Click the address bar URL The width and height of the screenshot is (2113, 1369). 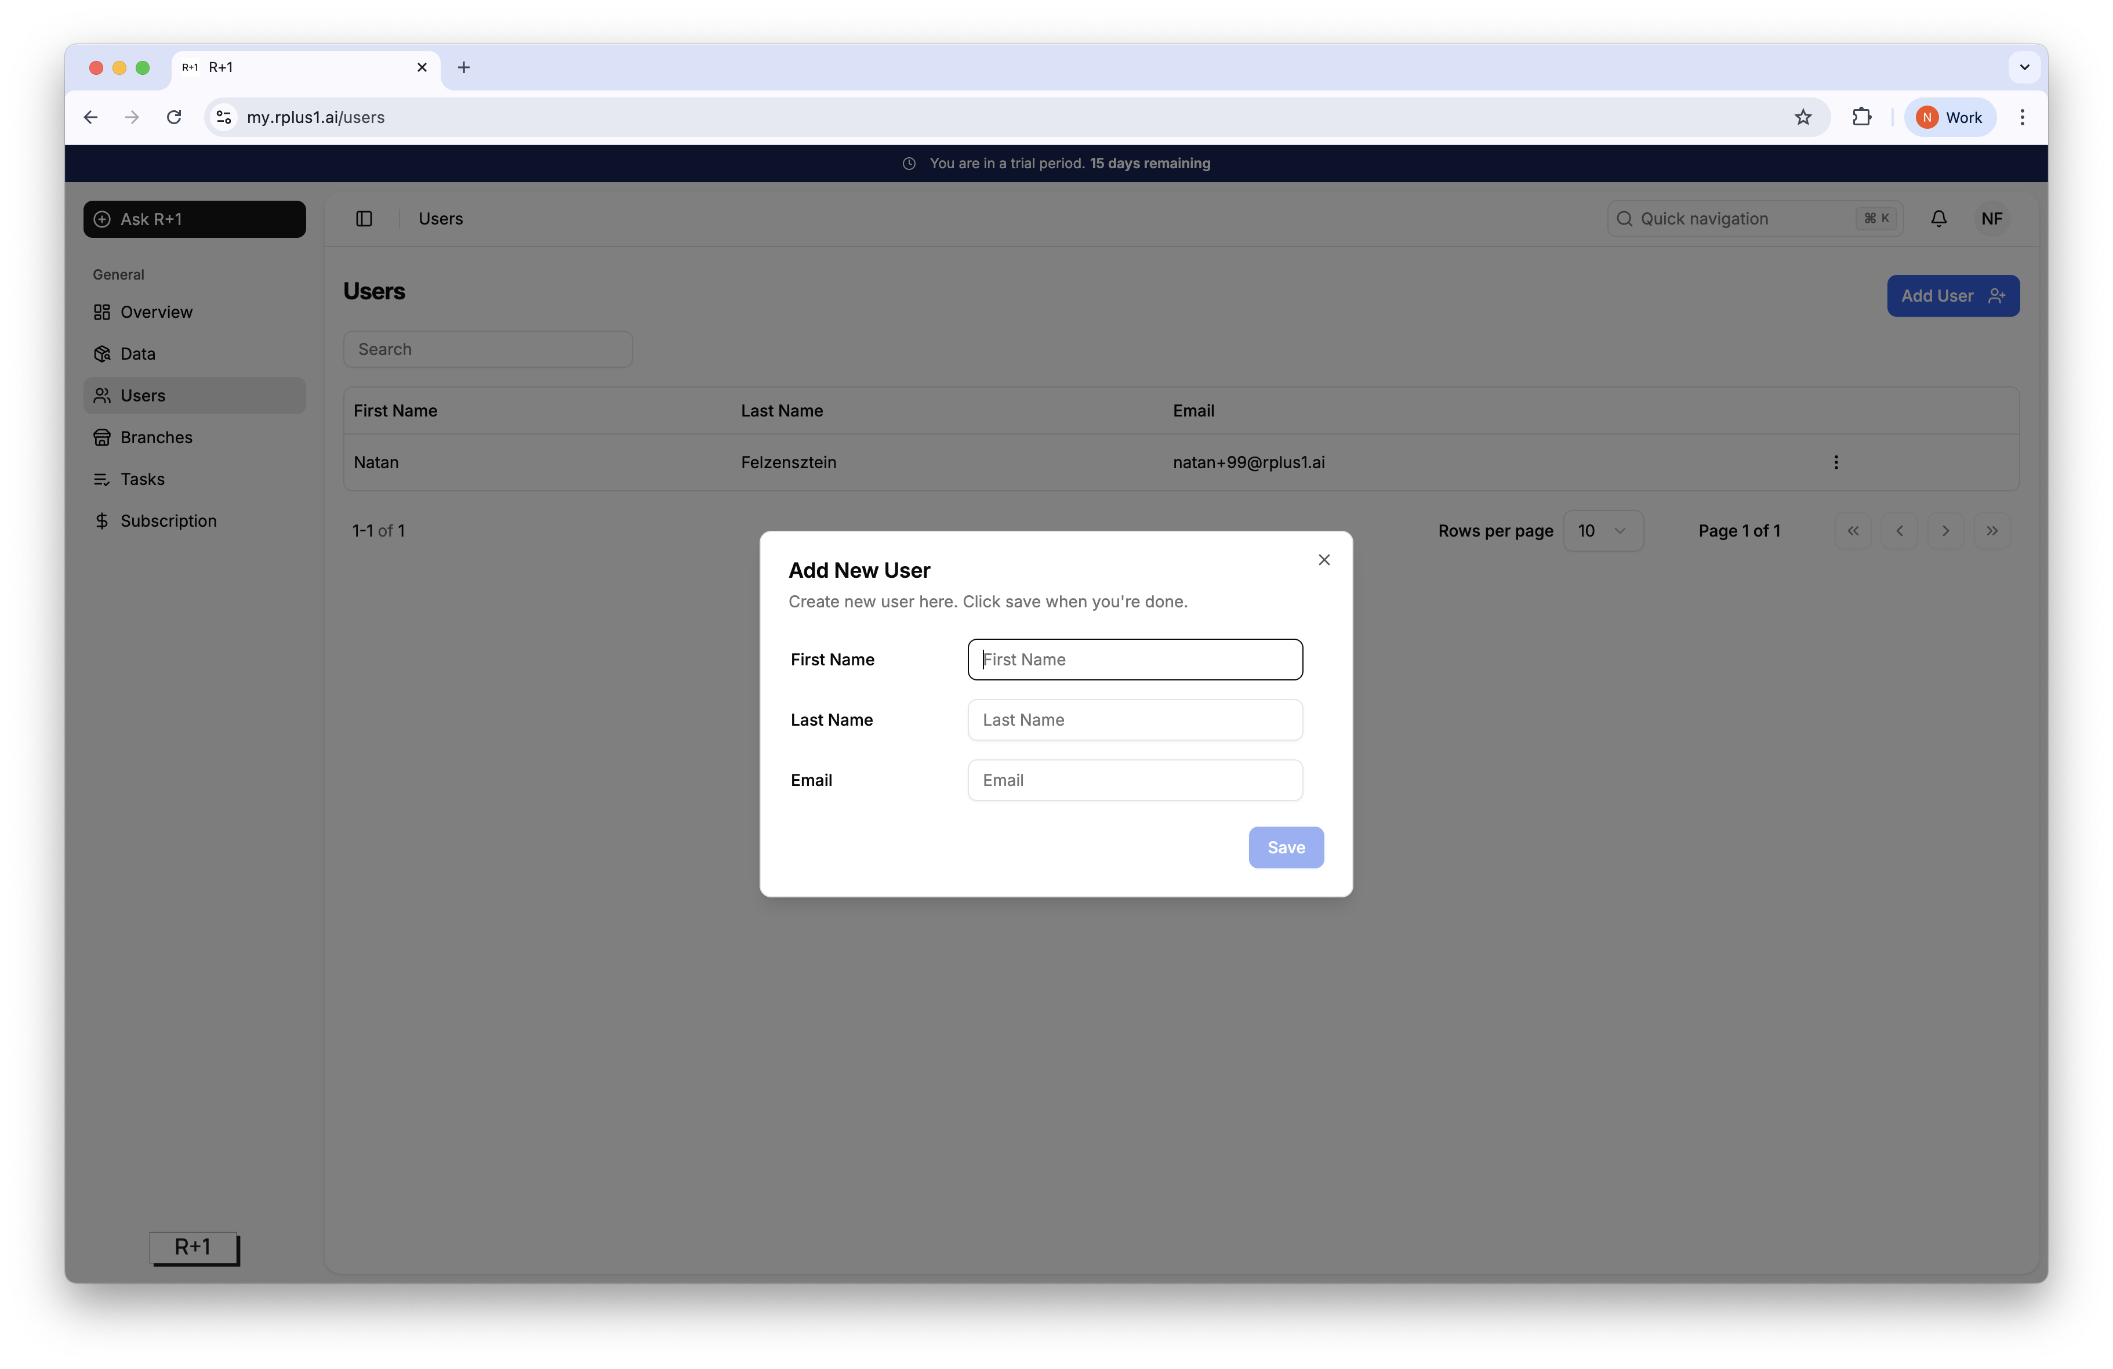point(315,117)
